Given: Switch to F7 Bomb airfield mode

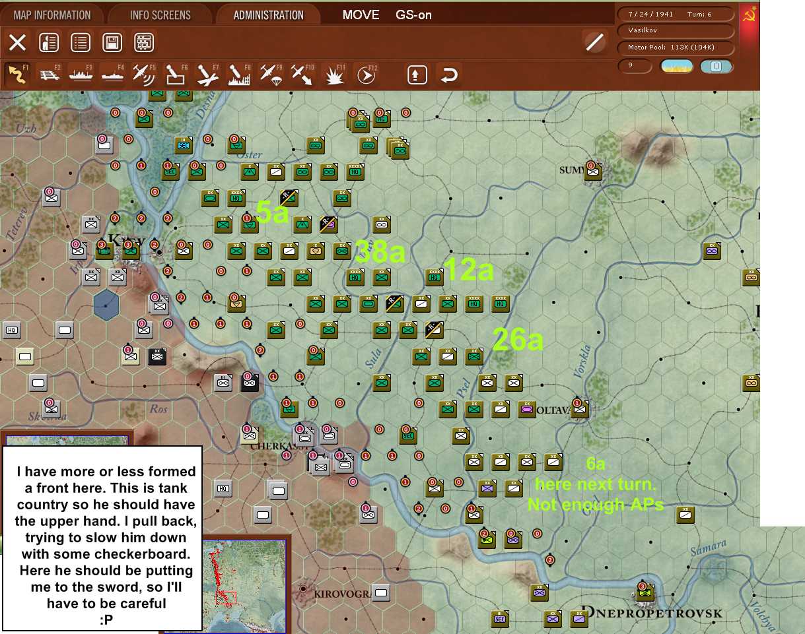Looking at the screenshot, I should coord(209,75).
